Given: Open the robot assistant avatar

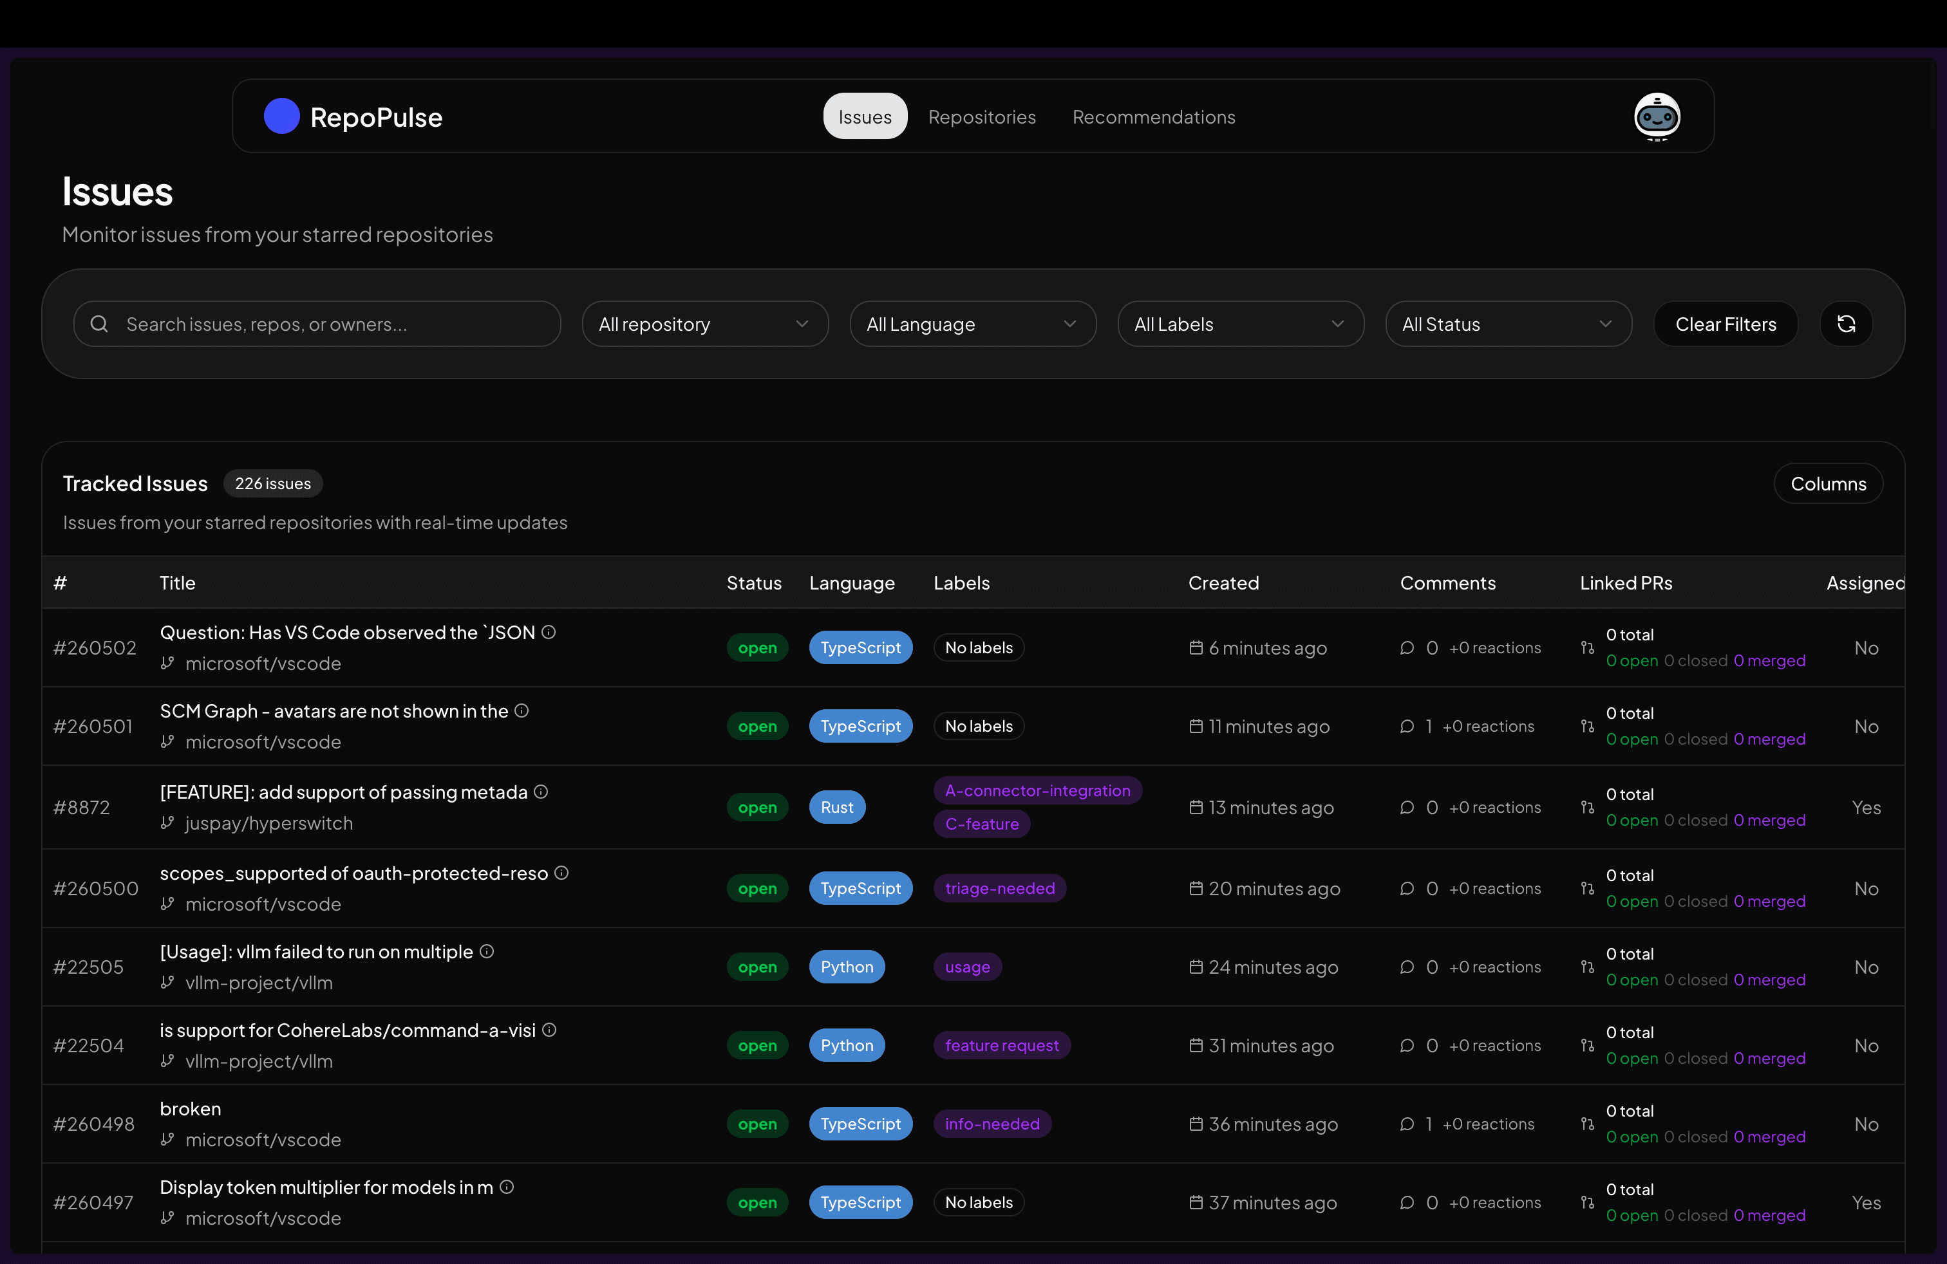Looking at the screenshot, I should tap(1657, 117).
